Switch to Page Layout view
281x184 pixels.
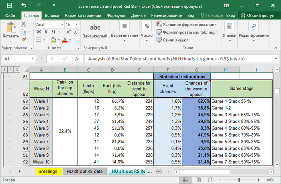coord(198,180)
